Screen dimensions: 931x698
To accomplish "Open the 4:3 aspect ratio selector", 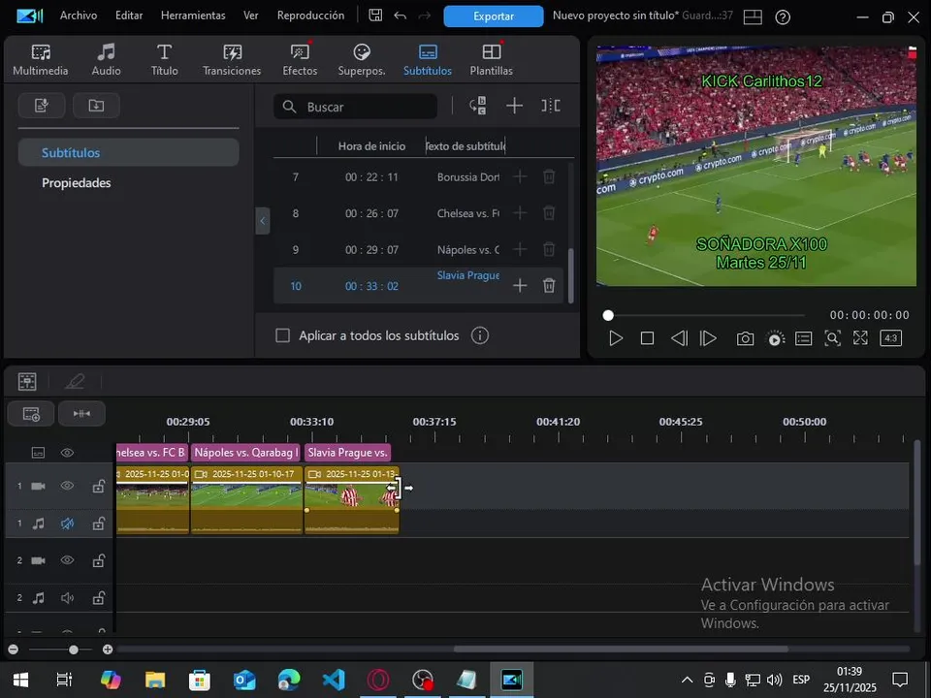I will (890, 338).
